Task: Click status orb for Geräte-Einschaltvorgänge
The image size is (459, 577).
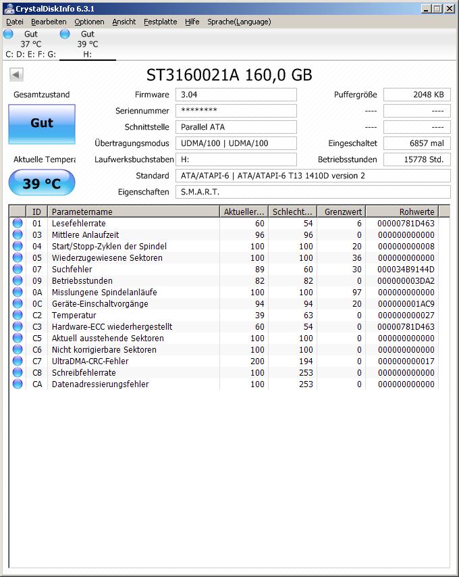Action: (x=18, y=303)
